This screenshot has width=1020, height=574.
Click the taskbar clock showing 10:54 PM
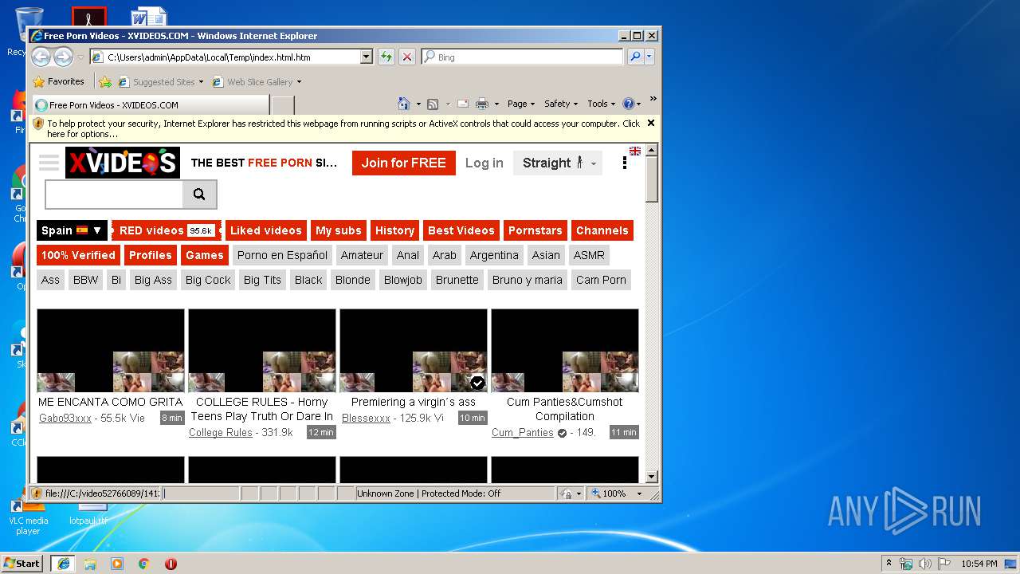pyautogui.click(x=979, y=564)
